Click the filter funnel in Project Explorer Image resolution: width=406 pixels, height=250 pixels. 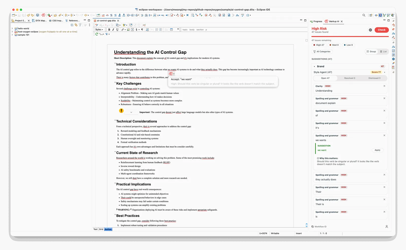tap(80, 25)
